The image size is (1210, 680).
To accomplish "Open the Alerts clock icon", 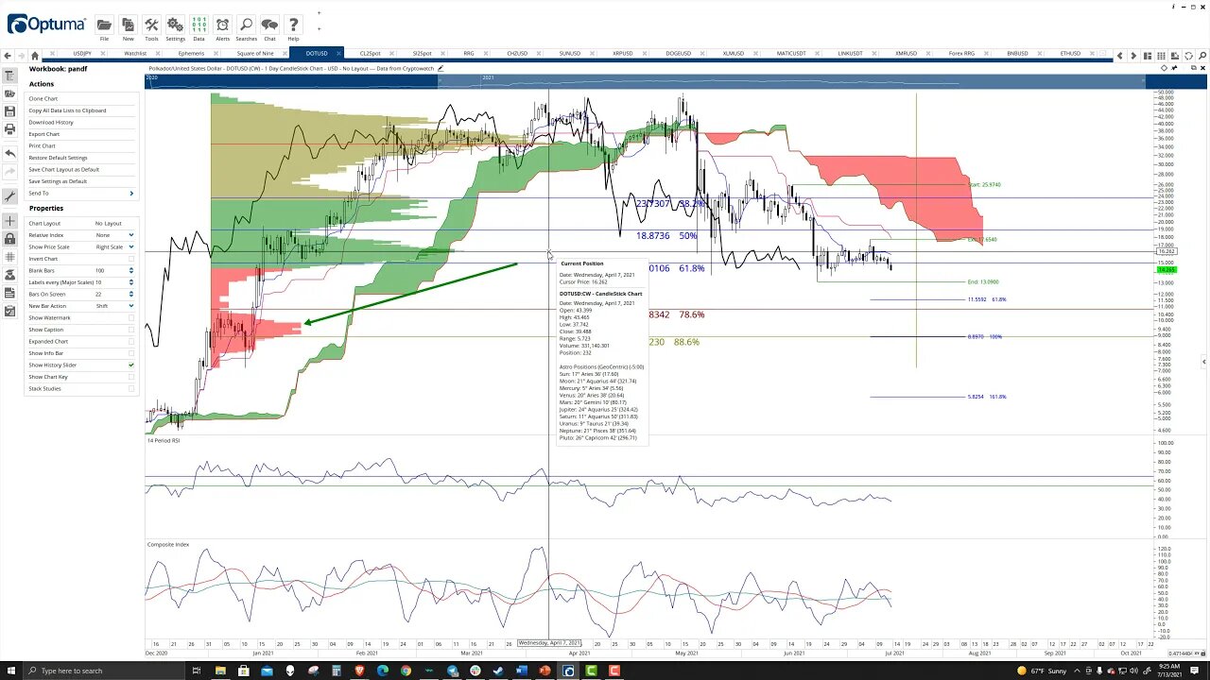I will tap(222, 26).
